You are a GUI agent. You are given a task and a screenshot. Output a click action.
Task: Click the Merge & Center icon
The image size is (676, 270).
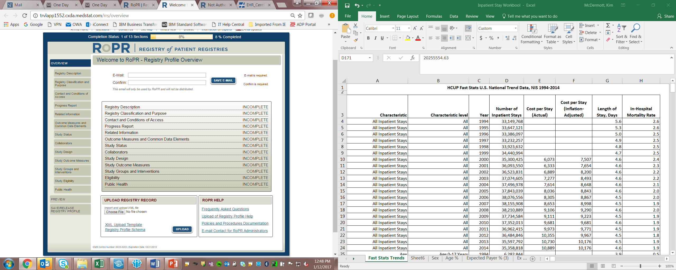[468, 38]
